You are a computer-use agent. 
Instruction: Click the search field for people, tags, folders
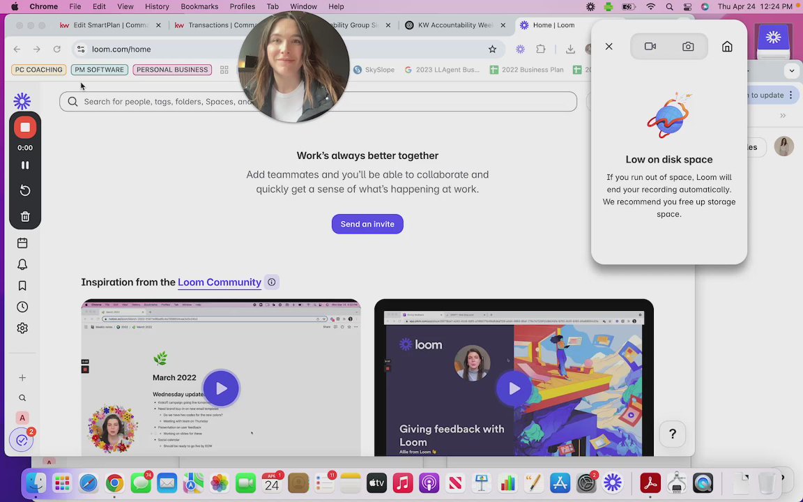tap(318, 101)
